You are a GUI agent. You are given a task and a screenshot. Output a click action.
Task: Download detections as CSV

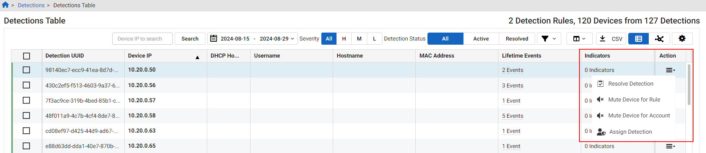[x=611, y=39]
